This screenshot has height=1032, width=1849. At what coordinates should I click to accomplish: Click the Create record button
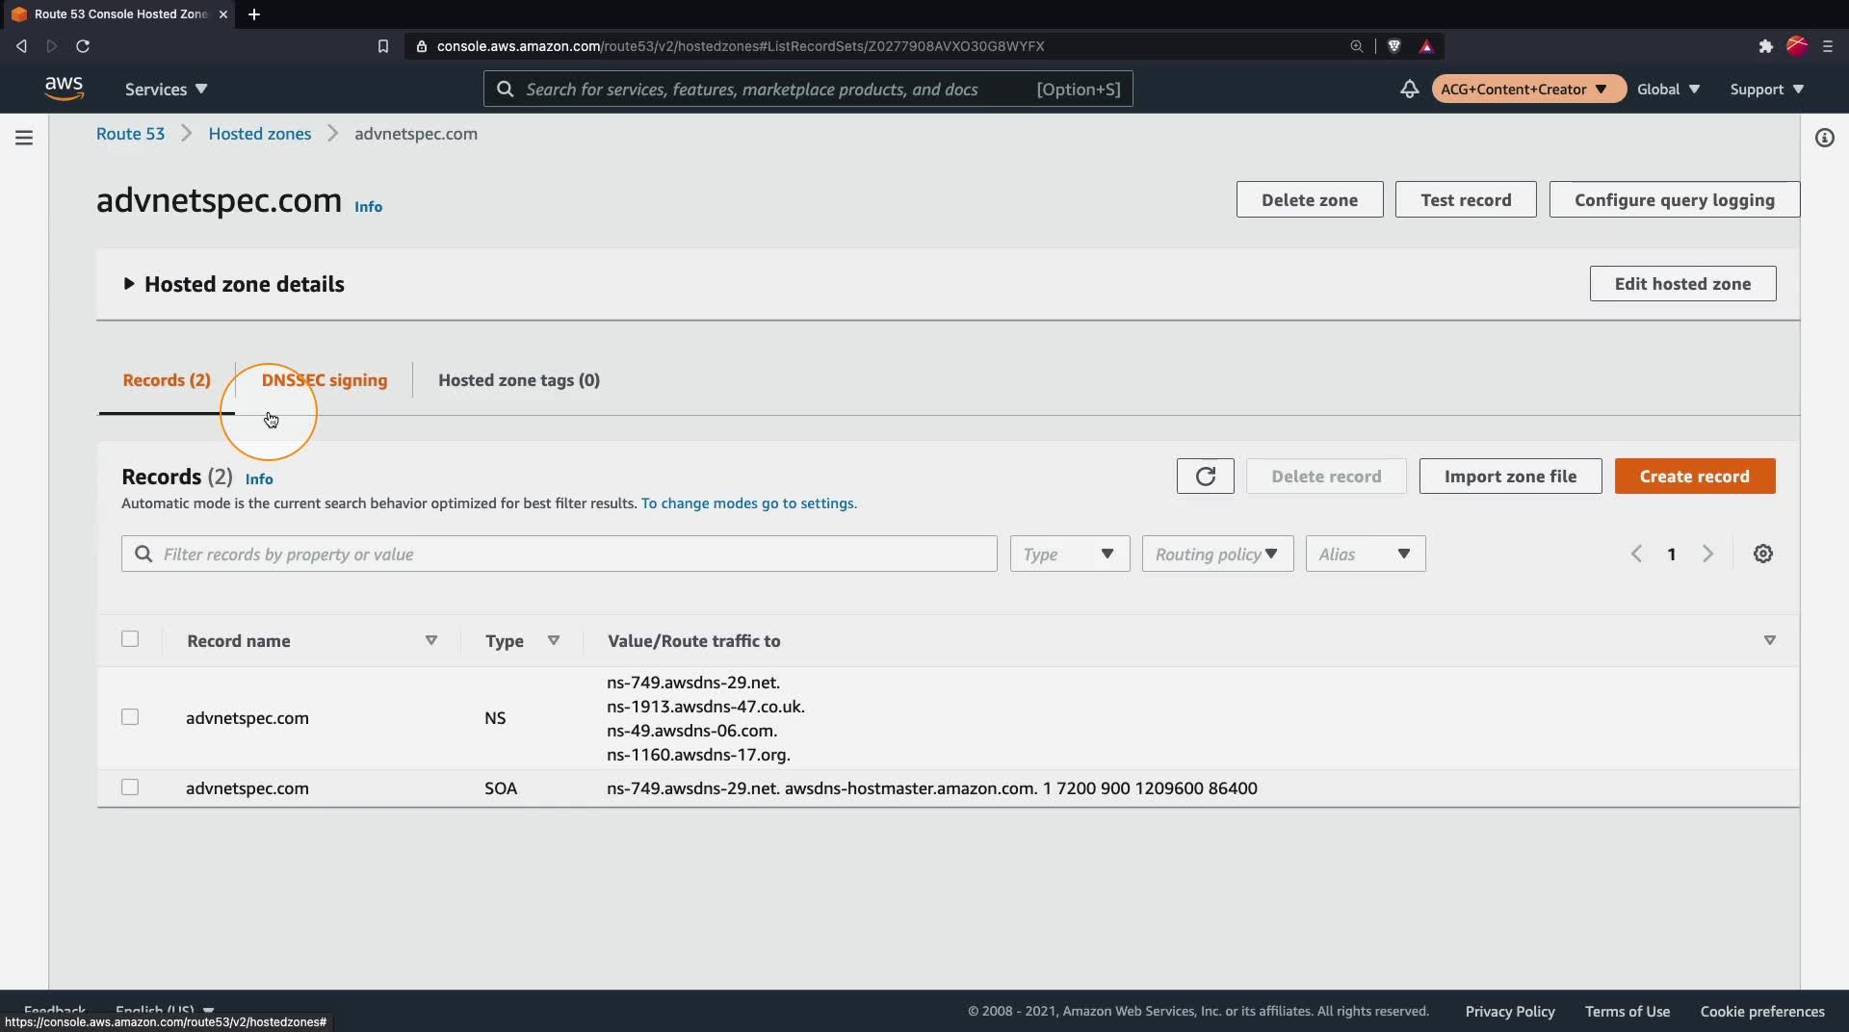1694,477
